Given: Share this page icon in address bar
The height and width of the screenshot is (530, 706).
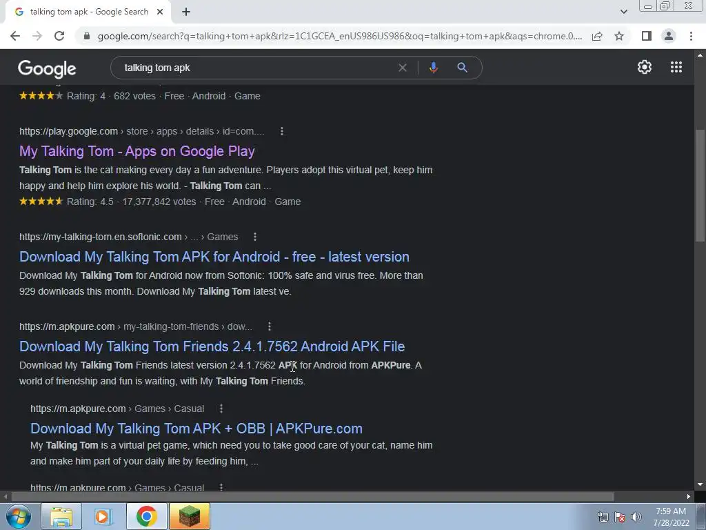Looking at the screenshot, I should 597,36.
